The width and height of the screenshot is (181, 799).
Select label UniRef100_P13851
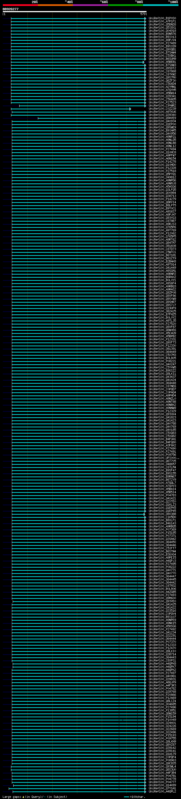[x=162, y=710]
